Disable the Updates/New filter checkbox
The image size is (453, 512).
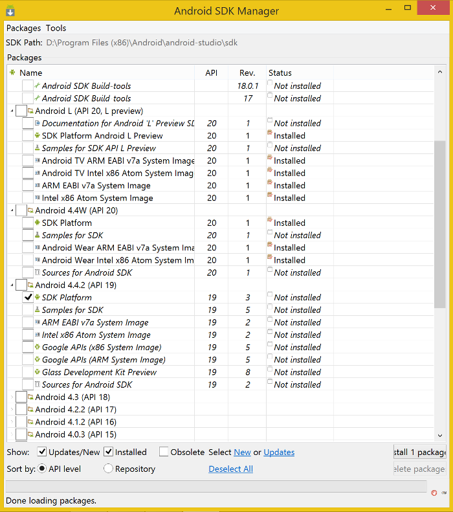[42, 452]
